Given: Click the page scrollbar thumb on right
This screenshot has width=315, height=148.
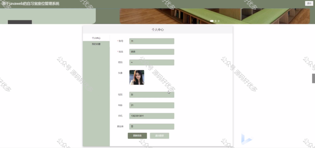Looking at the screenshot, I should tap(313, 78).
